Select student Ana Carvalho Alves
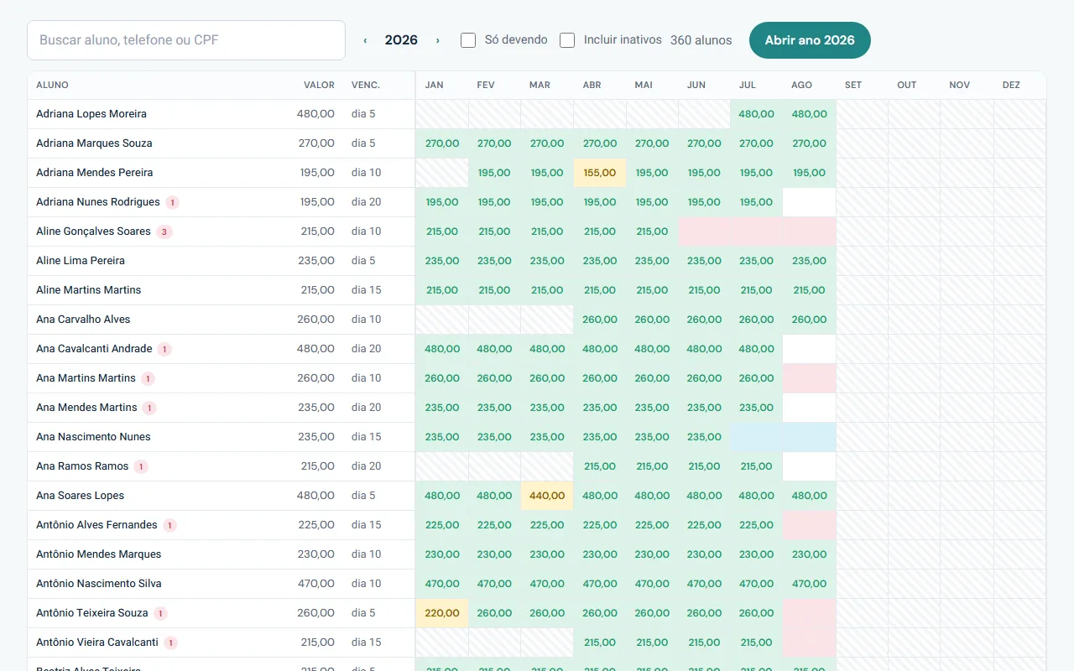Viewport: 1074px width, 671px height. 83,320
